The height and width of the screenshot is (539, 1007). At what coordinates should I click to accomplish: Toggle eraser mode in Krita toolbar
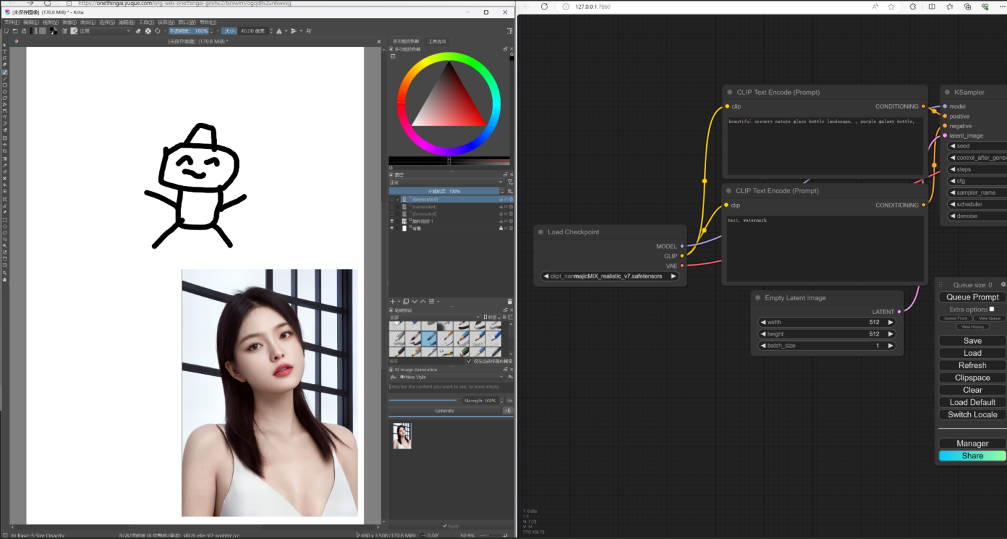click(138, 31)
